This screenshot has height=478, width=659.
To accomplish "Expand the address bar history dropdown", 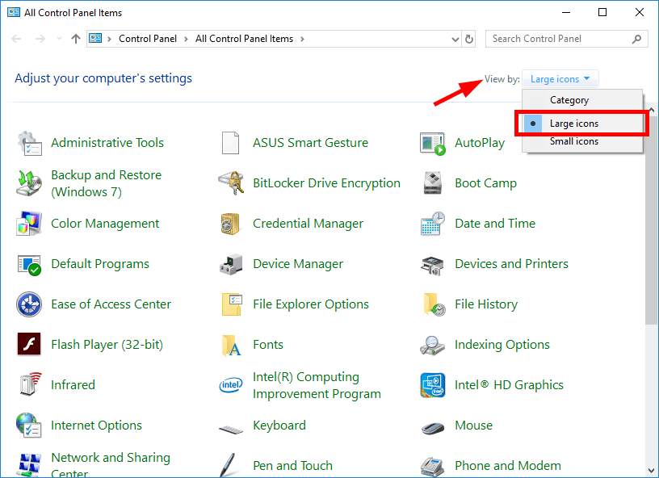I will [455, 39].
